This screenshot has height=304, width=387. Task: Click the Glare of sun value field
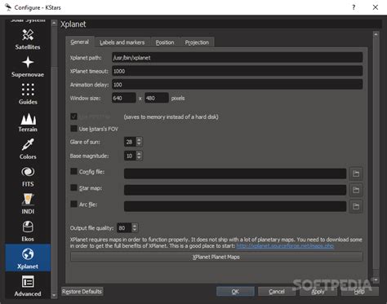130,142
